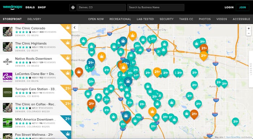Click brown 21+ marker near Aurora south
Viewport: 253px width, 139px height.
(194, 114)
